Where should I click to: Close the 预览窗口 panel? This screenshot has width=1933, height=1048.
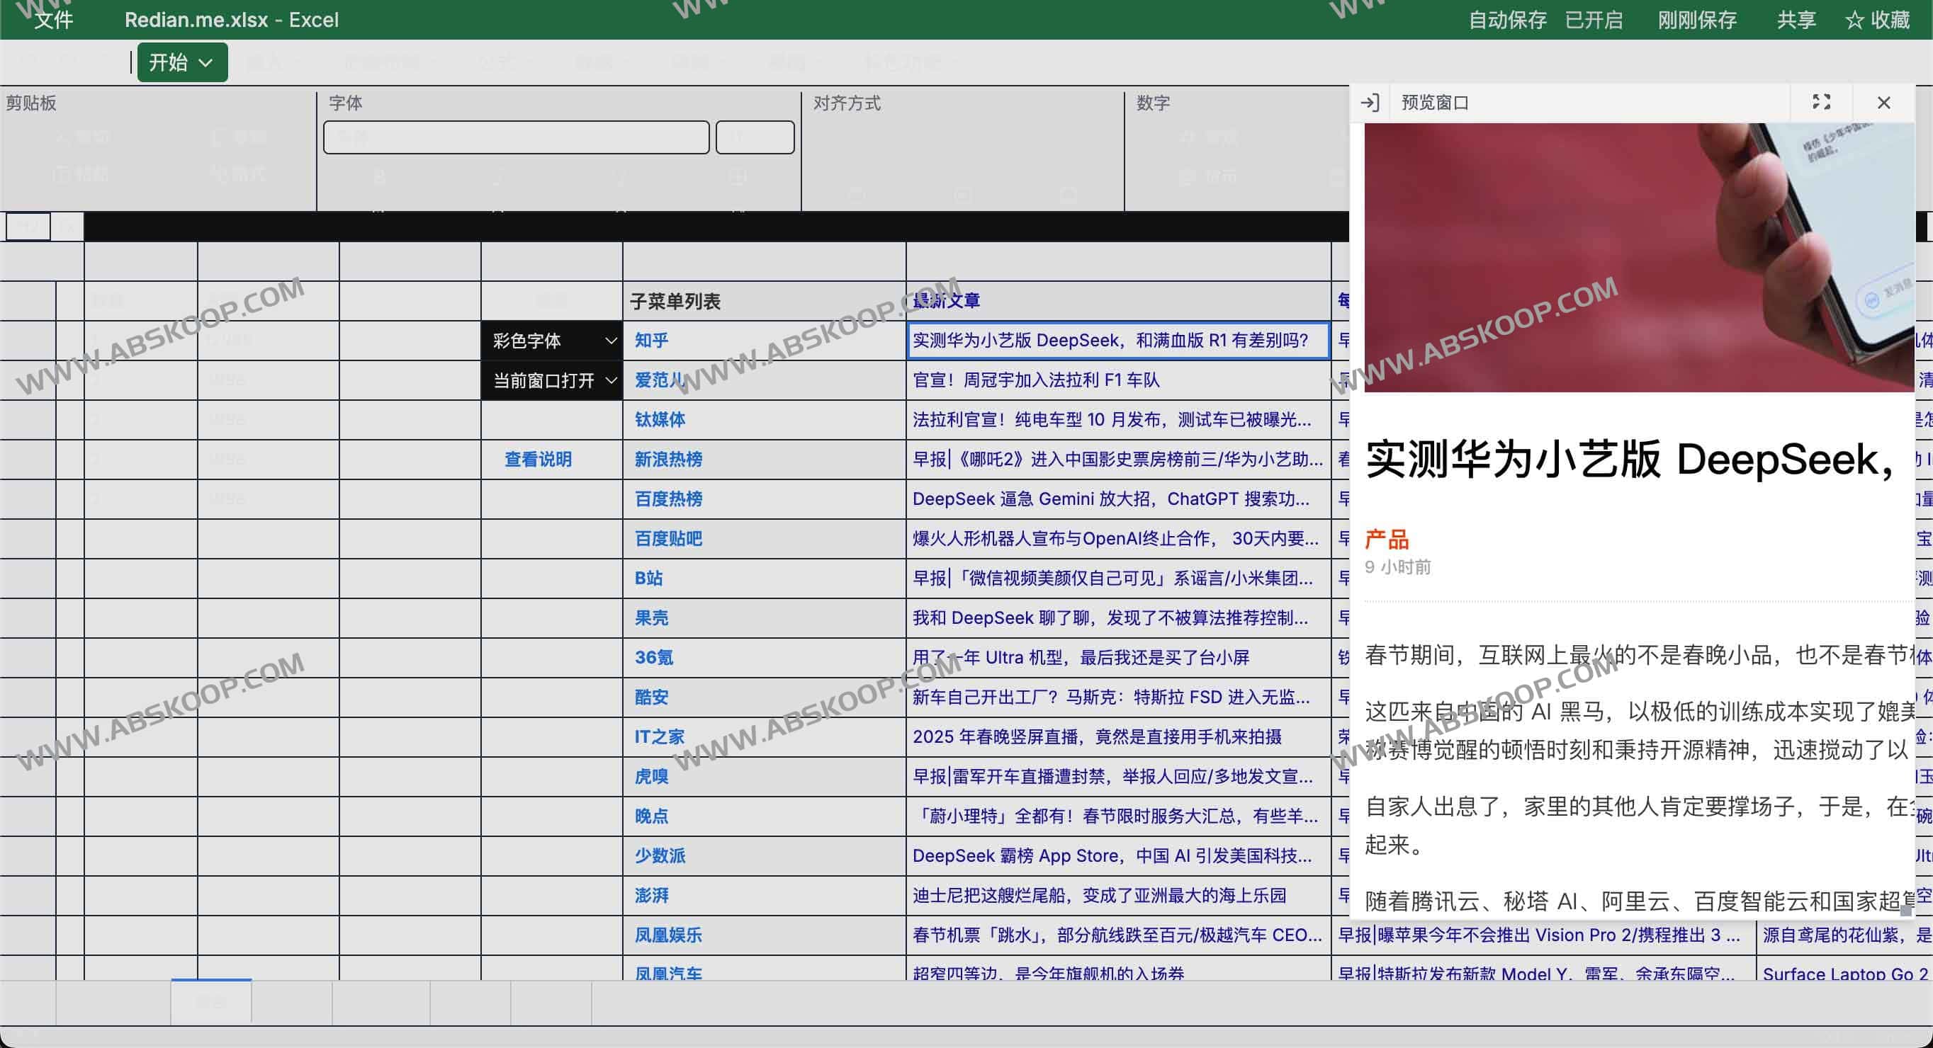pyautogui.click(x=1883, y=103)
